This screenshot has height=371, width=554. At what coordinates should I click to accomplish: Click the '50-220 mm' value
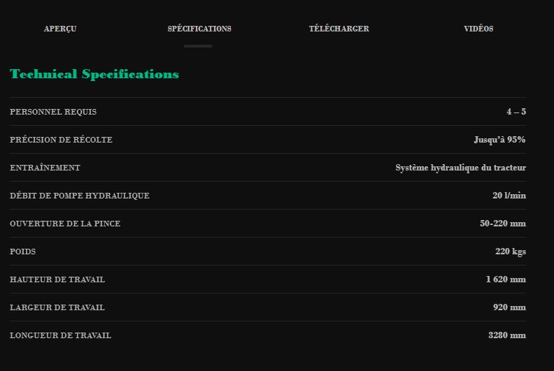coord(503,224)
